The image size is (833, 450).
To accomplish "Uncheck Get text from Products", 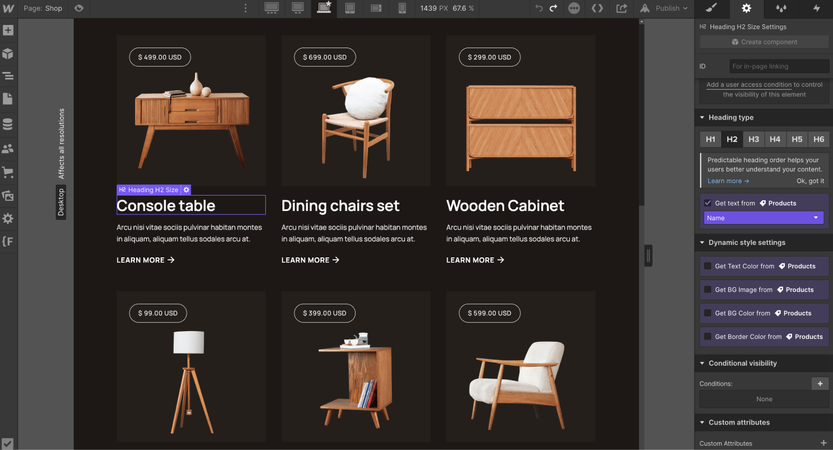I will (708, 203).
